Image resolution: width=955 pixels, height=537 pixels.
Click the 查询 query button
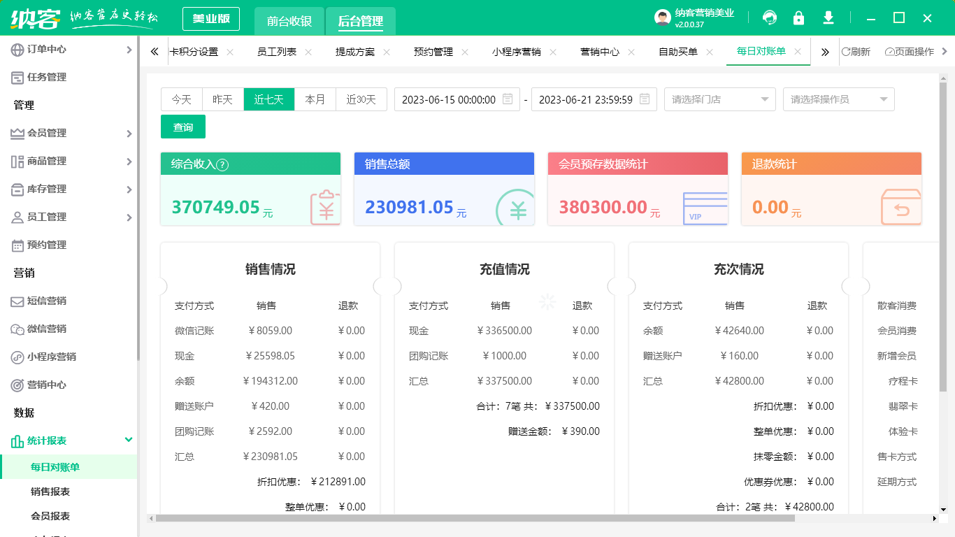click(x=182, y=127)
